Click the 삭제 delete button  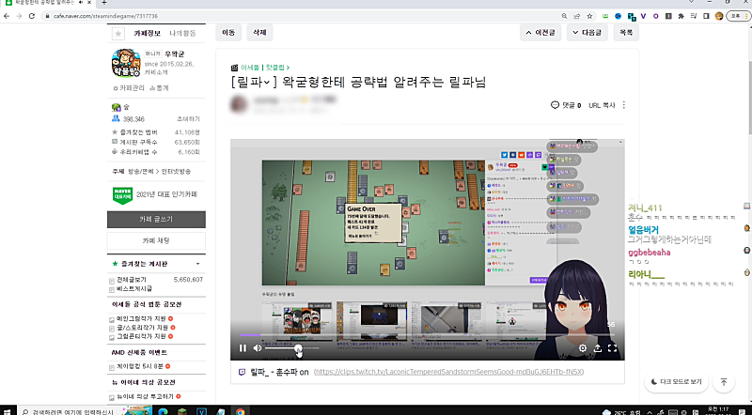258,33
